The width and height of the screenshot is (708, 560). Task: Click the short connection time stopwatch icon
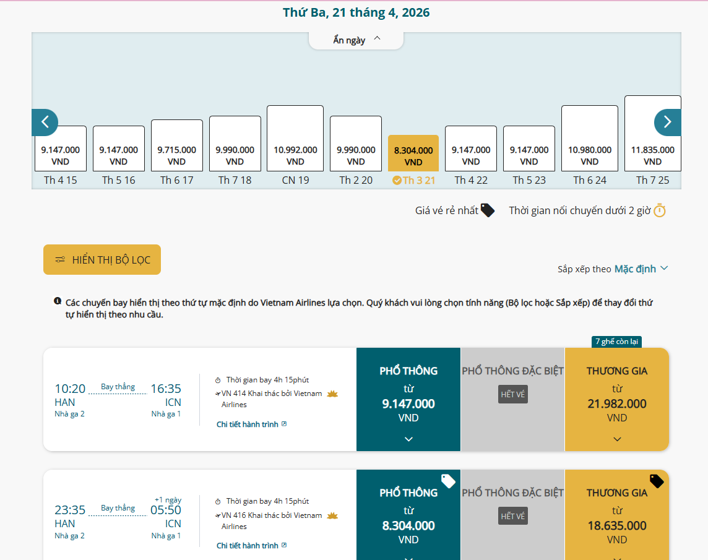point(660,210)
